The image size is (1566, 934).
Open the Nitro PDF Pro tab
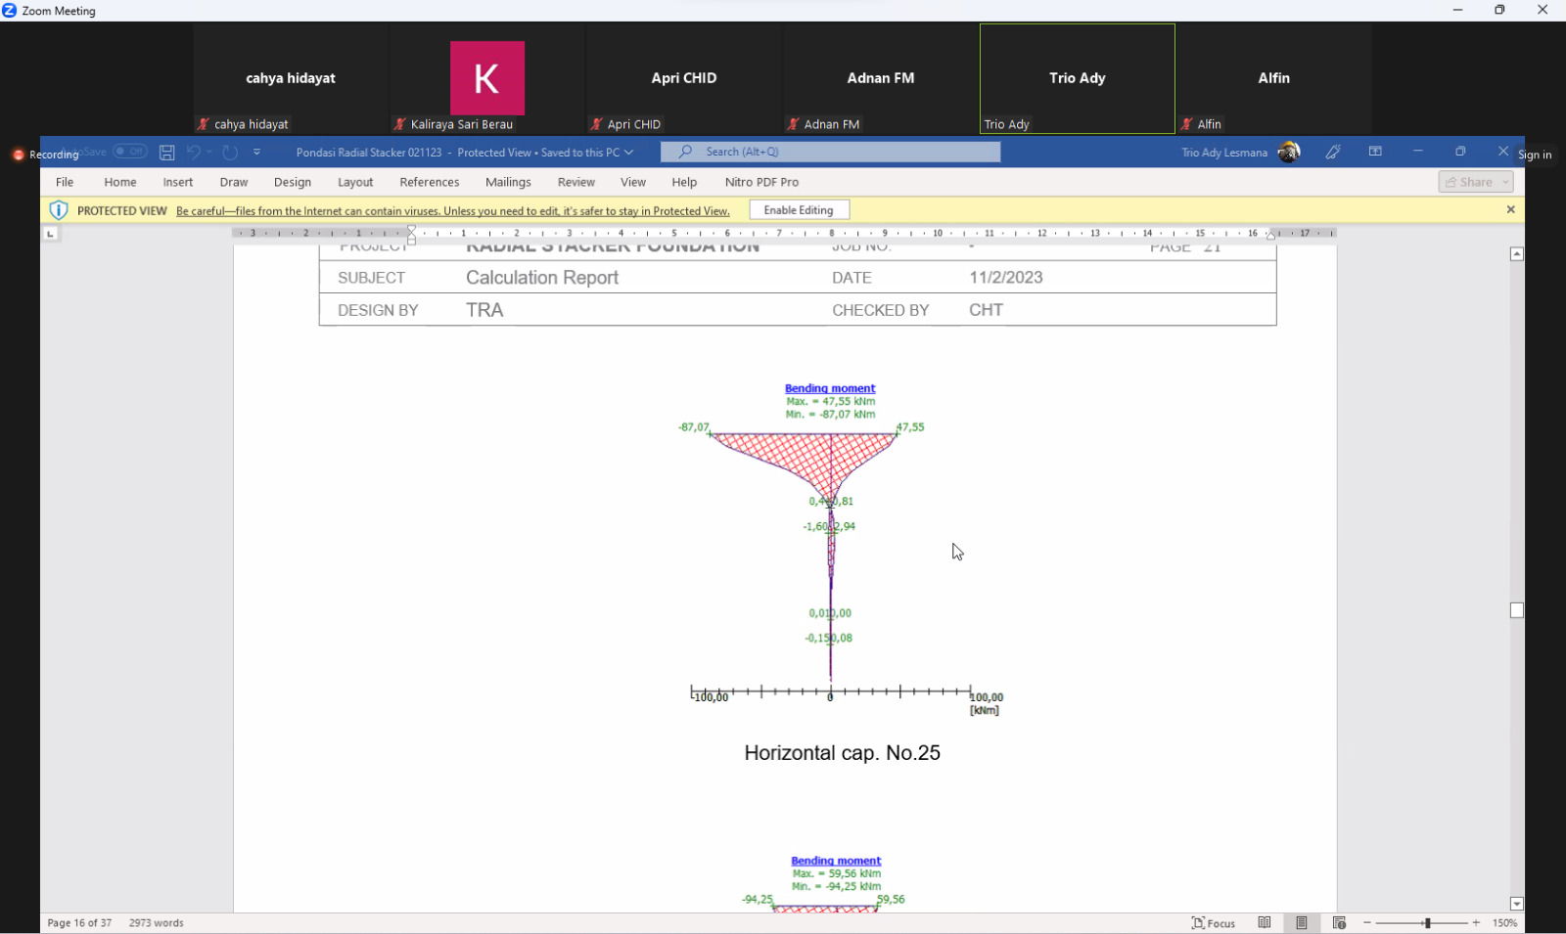coord(761,182)
